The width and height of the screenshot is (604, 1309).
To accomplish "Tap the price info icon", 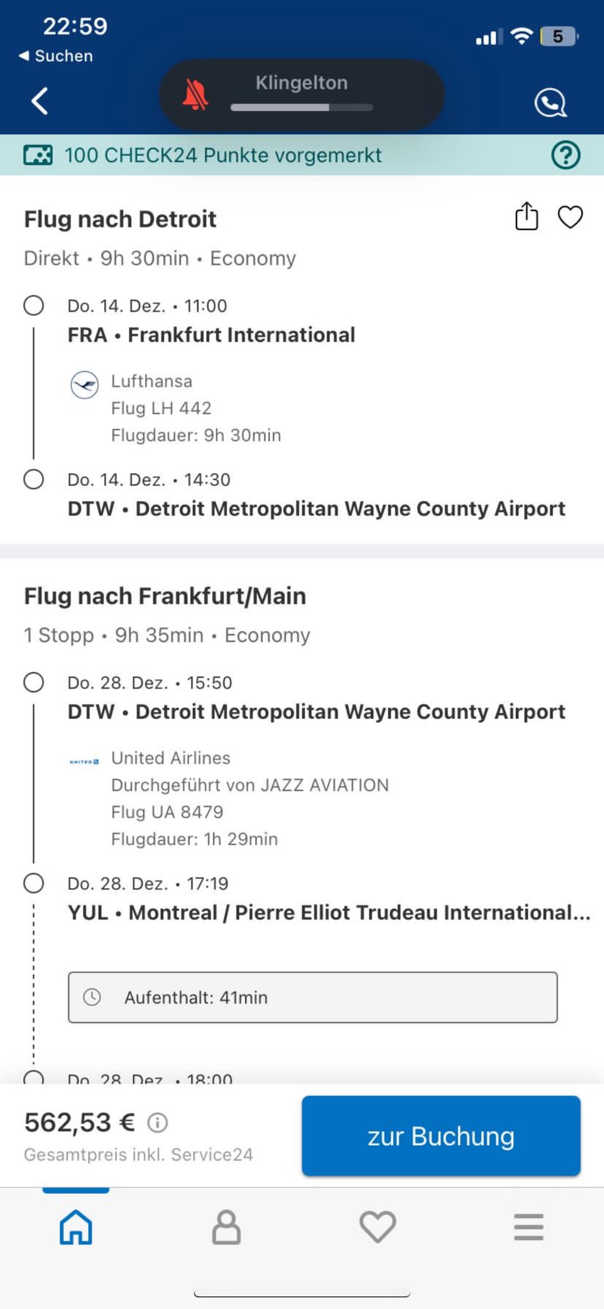I will [158, 1122].
